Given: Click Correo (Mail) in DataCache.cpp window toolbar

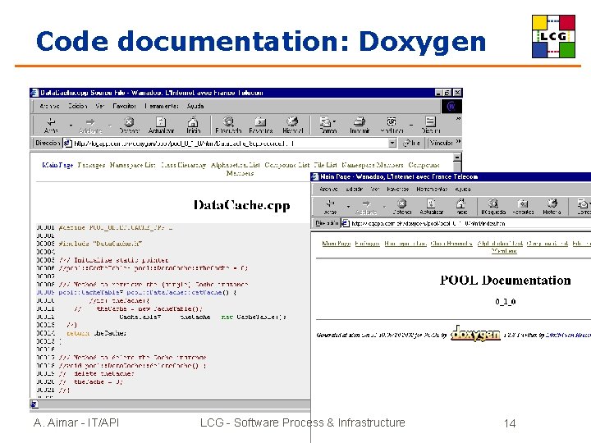Looking at the screenshot, I should click(328, 126).
